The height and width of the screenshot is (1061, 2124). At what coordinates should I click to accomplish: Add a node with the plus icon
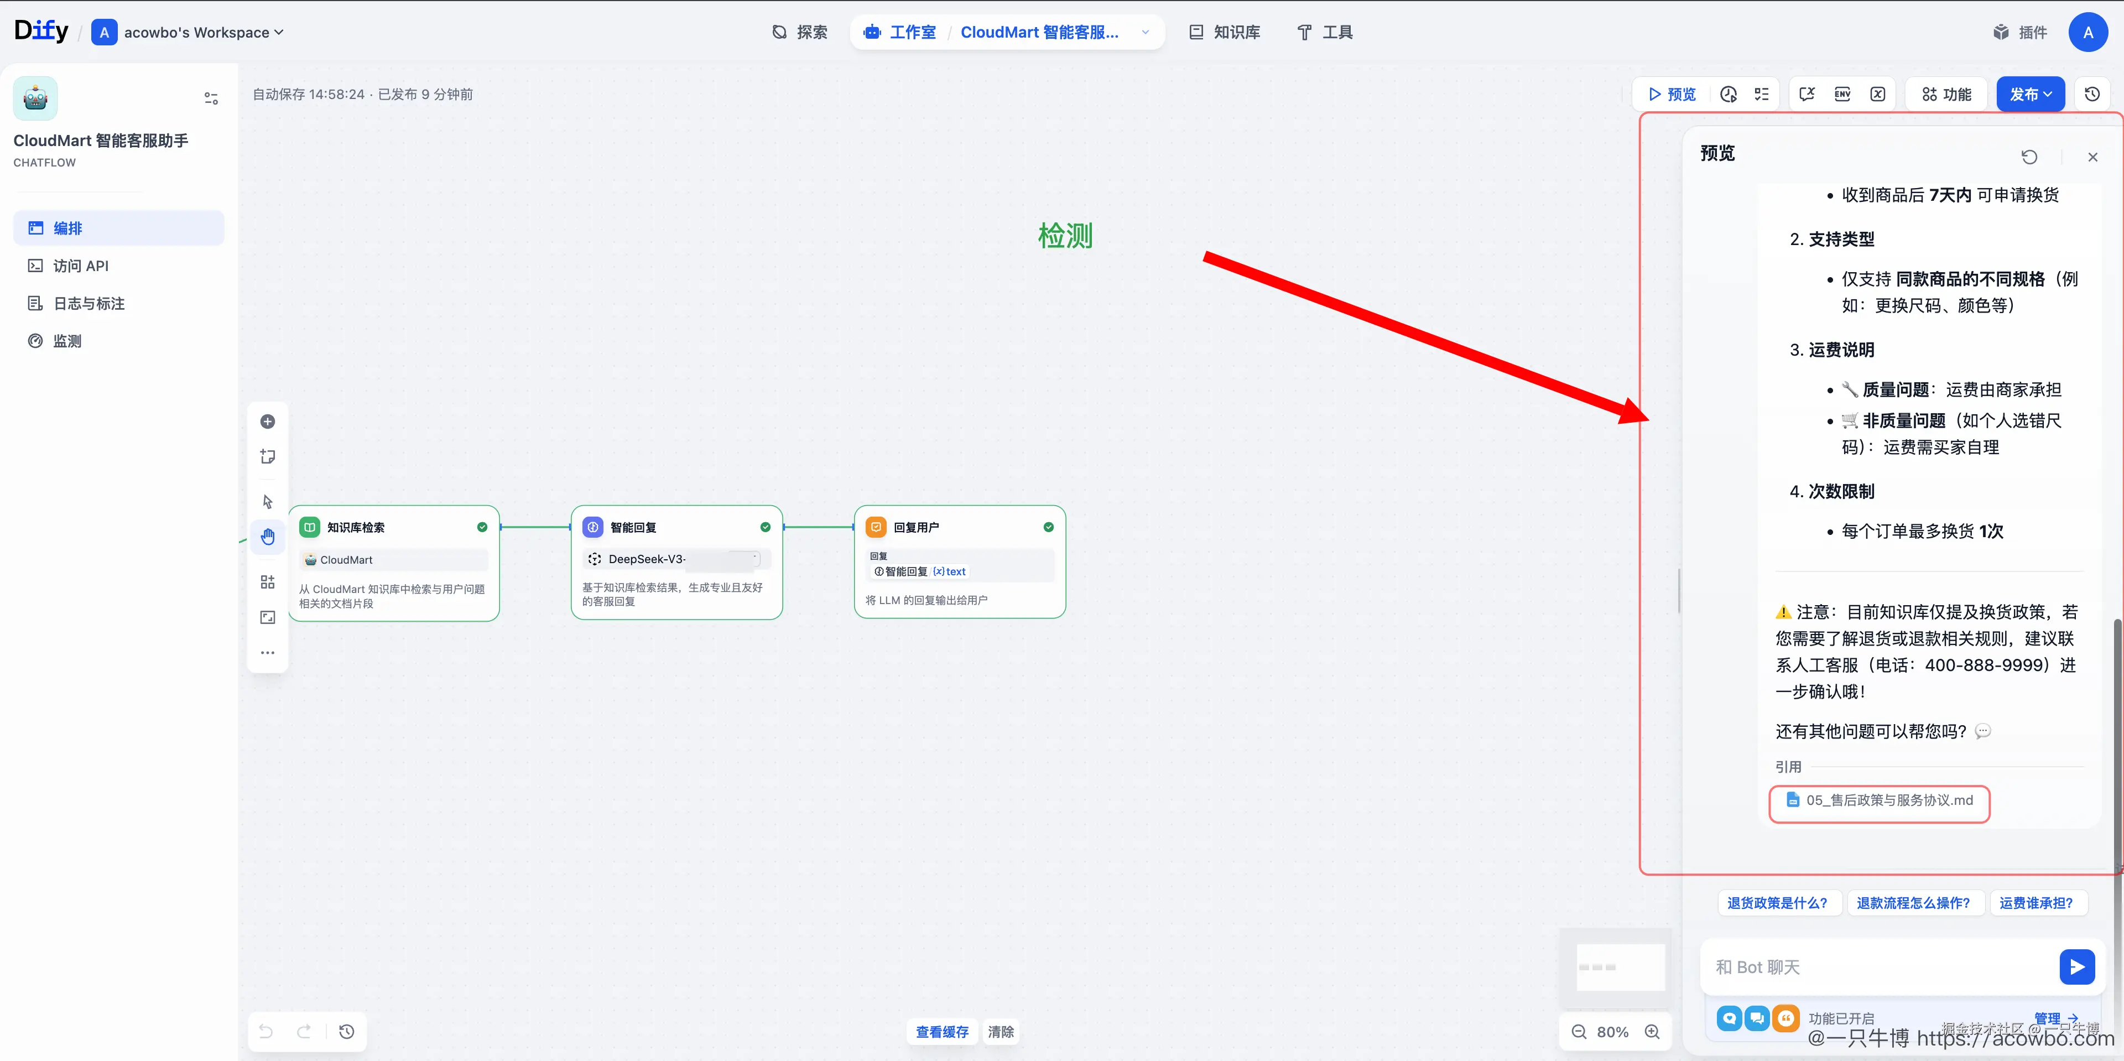(268, 422)
